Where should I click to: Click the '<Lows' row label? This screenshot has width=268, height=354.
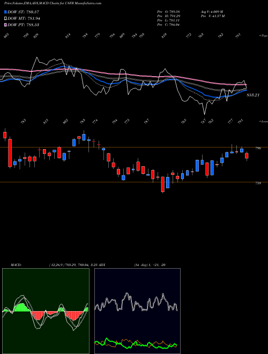pyautogui.click(x=263, y=121)
